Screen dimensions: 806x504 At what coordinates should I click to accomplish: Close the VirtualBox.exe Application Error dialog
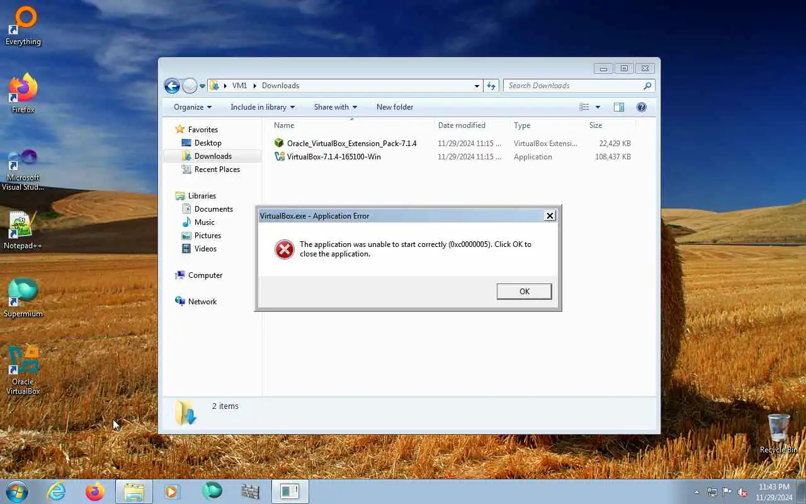point(550,215)
